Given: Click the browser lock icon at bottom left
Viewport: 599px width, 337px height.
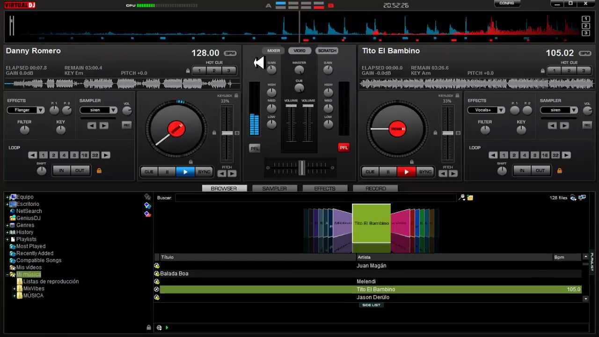Looking at the screenshot, I should (149, 328).
